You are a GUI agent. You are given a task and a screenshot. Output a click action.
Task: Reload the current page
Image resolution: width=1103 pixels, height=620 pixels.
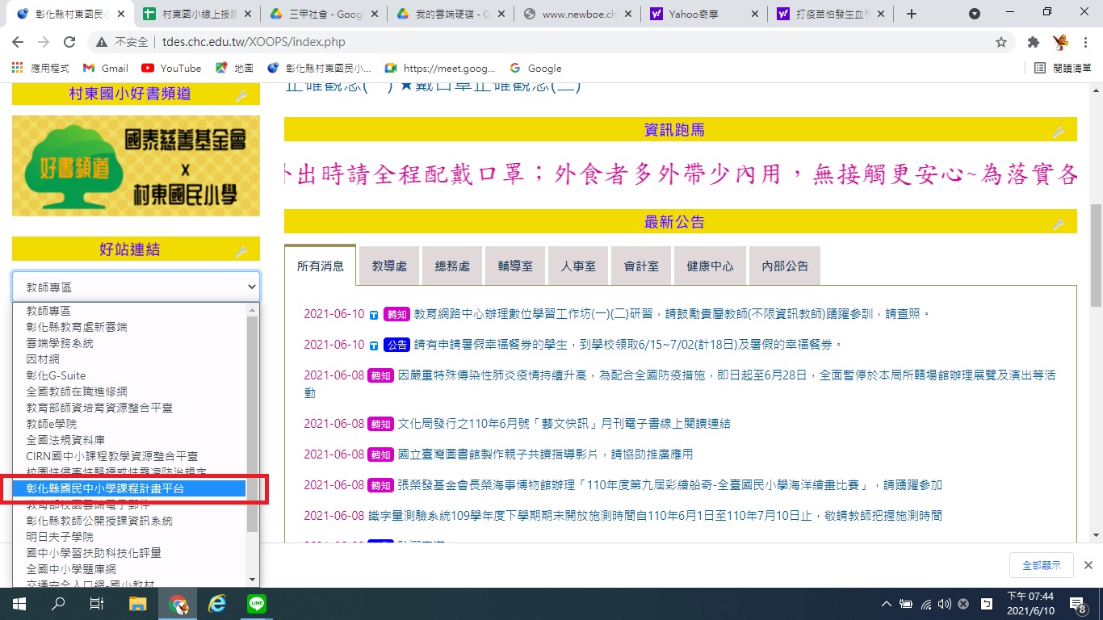69,42
